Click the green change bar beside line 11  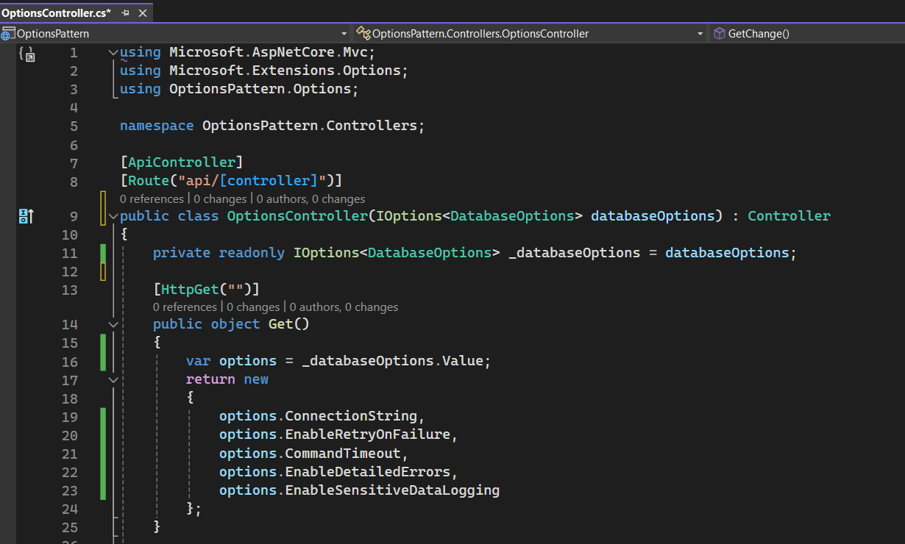click(103, 252)
